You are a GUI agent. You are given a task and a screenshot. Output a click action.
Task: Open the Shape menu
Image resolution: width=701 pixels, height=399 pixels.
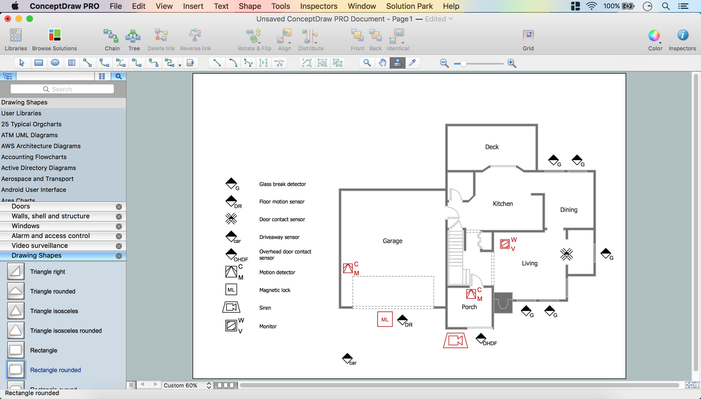tap(250, 6)
